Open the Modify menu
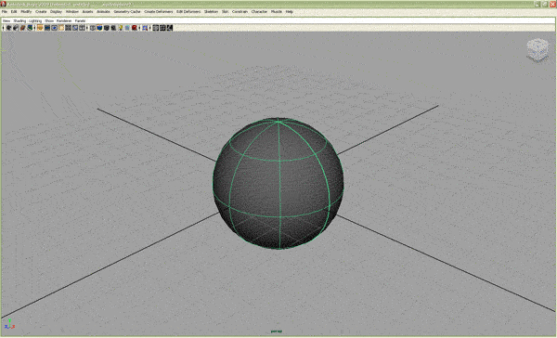This screenshot has height=338, width=557. (26, 12)
